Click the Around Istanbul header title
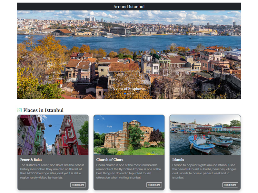The height and width of the screenshot is (193, 258). (129, 7)
